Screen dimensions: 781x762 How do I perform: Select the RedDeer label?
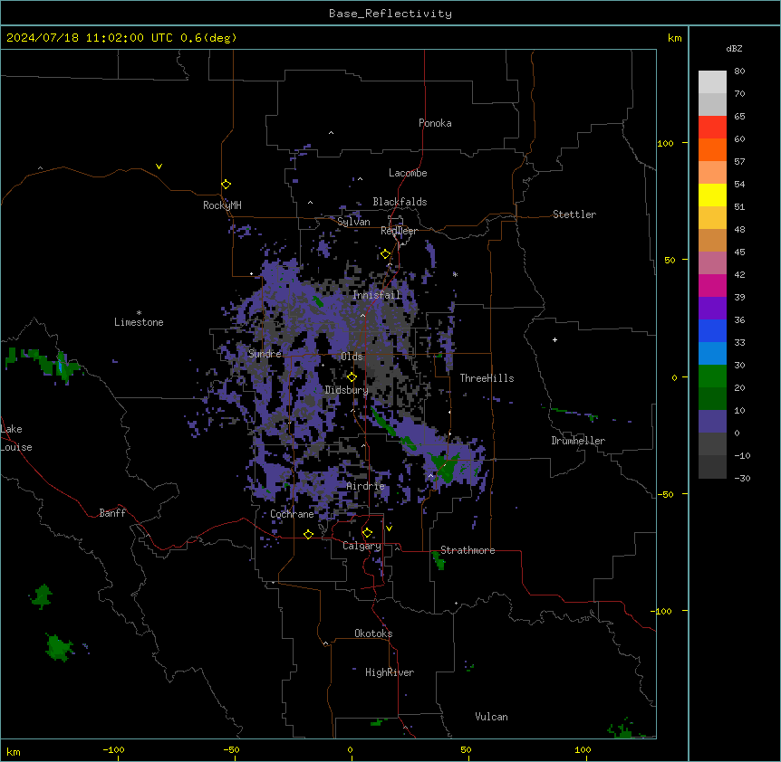tap(399, 231)
